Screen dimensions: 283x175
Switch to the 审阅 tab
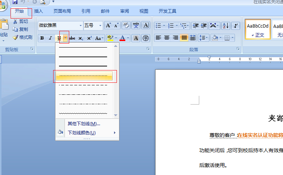pyautogui.click(x=125, y=11)
